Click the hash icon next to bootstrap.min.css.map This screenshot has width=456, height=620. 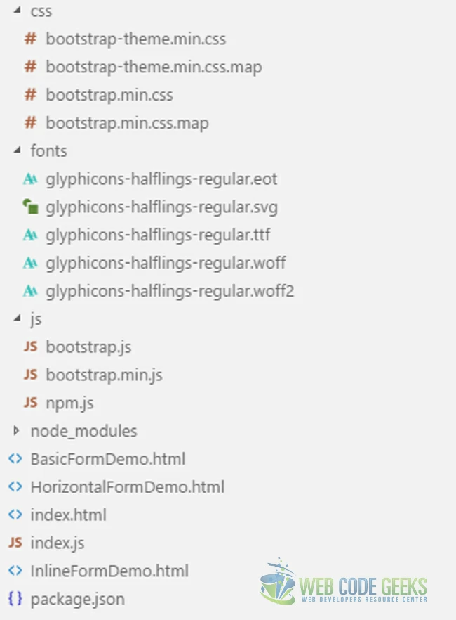coord(30,123)
